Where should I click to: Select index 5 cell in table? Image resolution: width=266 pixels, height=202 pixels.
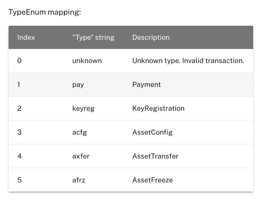[x=20, y=180]
